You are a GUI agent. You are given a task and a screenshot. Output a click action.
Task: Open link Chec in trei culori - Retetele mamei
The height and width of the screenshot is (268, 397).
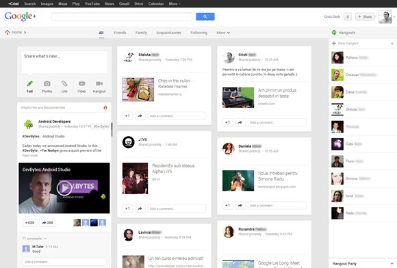coord(175,83)
